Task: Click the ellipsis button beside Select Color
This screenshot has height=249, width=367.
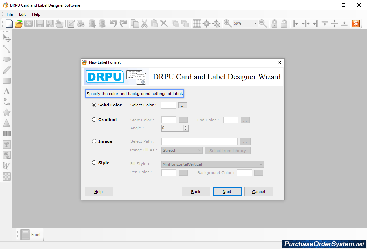Action: click(183, 105)
